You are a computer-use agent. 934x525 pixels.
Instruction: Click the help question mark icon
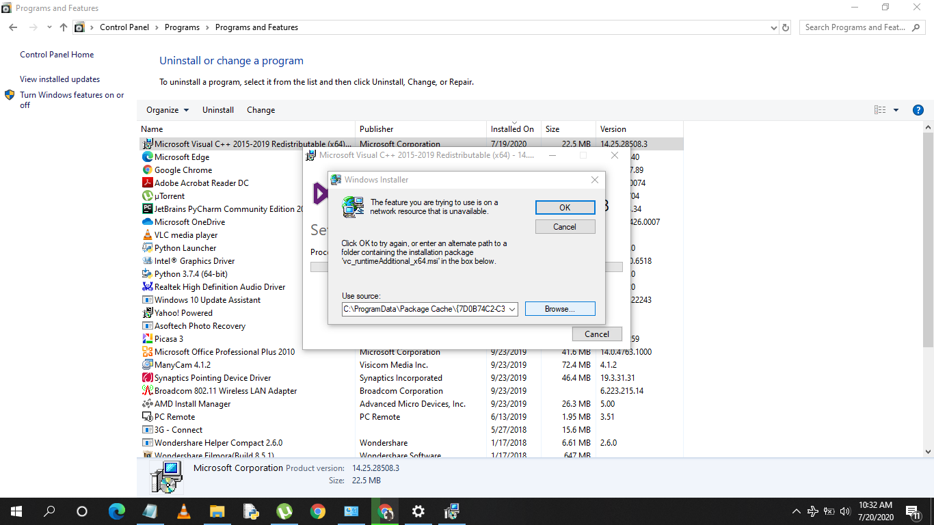tap(918, 110)
